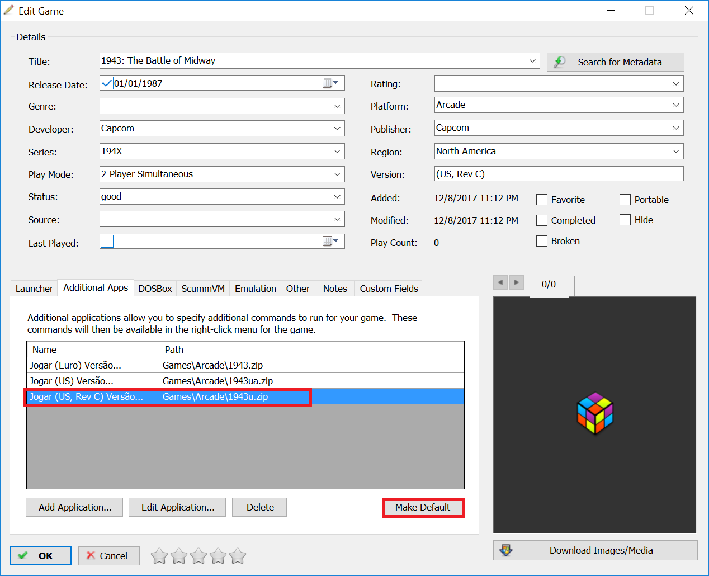
Task: Tick the Completed checkbox
Action: [542, 220]
